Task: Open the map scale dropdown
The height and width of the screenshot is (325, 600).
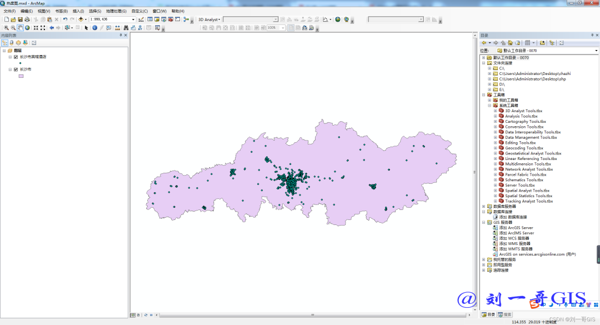Action: click(x=133, y=19)
